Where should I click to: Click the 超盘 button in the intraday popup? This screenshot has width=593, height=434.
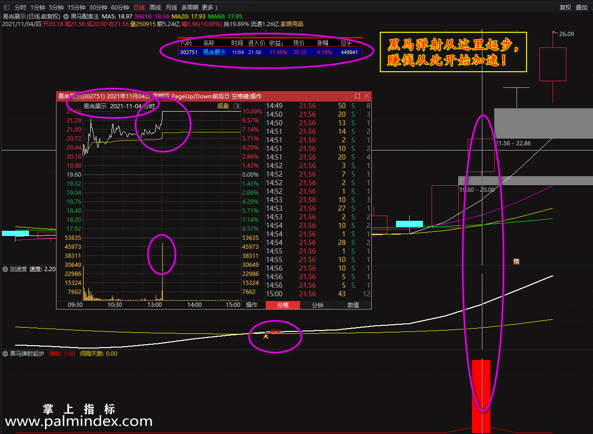pyautogui.click(x=223, y=106)
